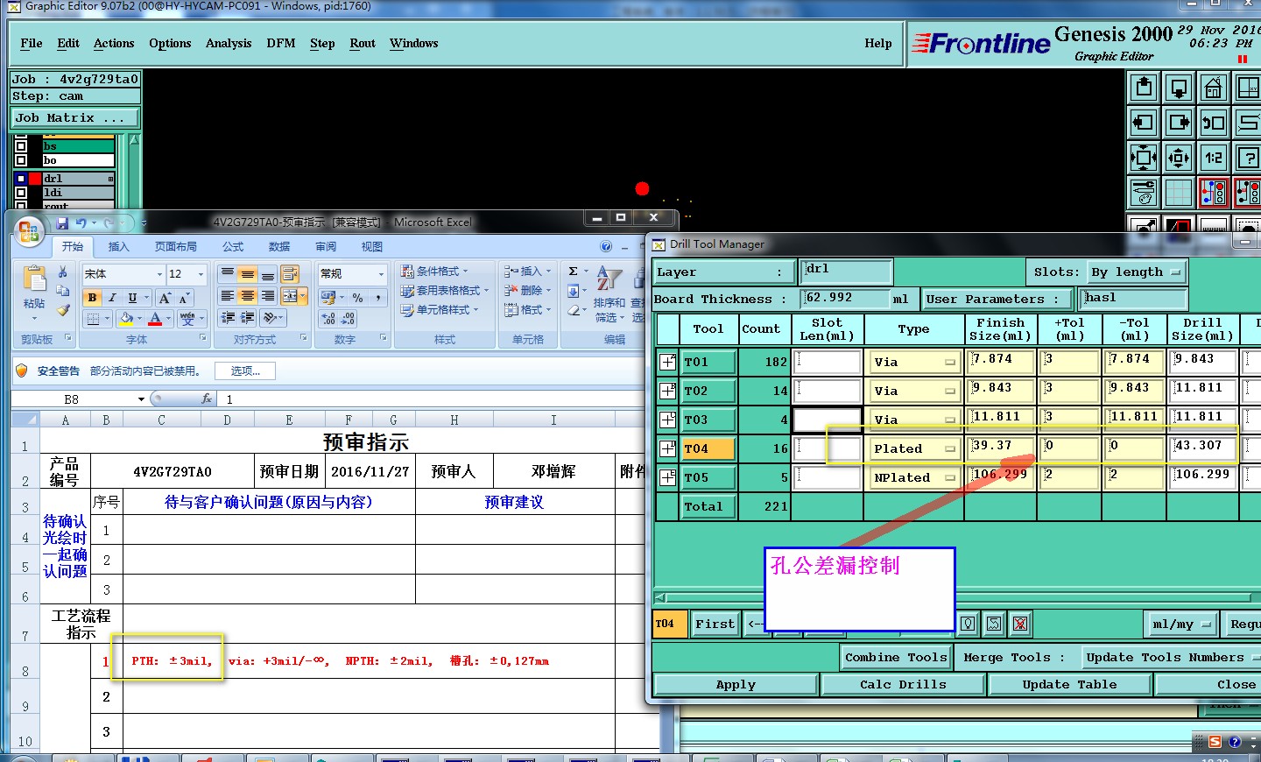This screenshot has width=1261, height=762.
Task: Toggle the checkbox for layer drl
Action: 21,179
